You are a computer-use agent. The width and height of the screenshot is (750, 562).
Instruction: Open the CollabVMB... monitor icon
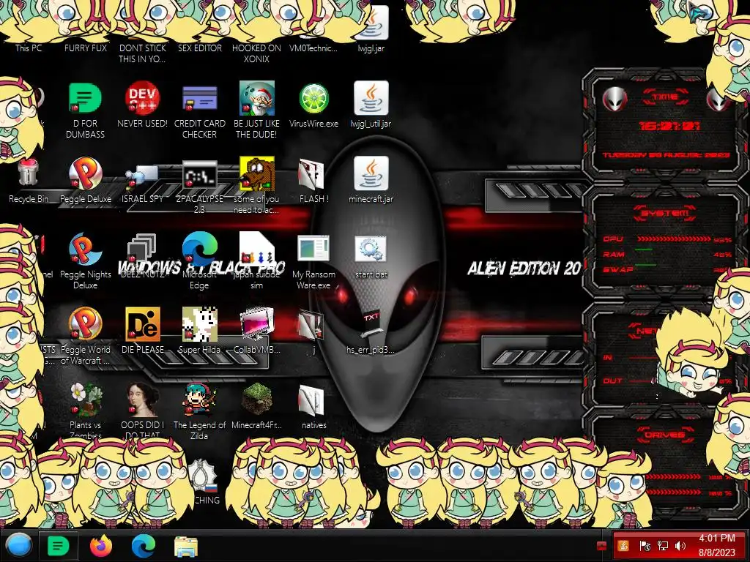[x=257, y=324]
